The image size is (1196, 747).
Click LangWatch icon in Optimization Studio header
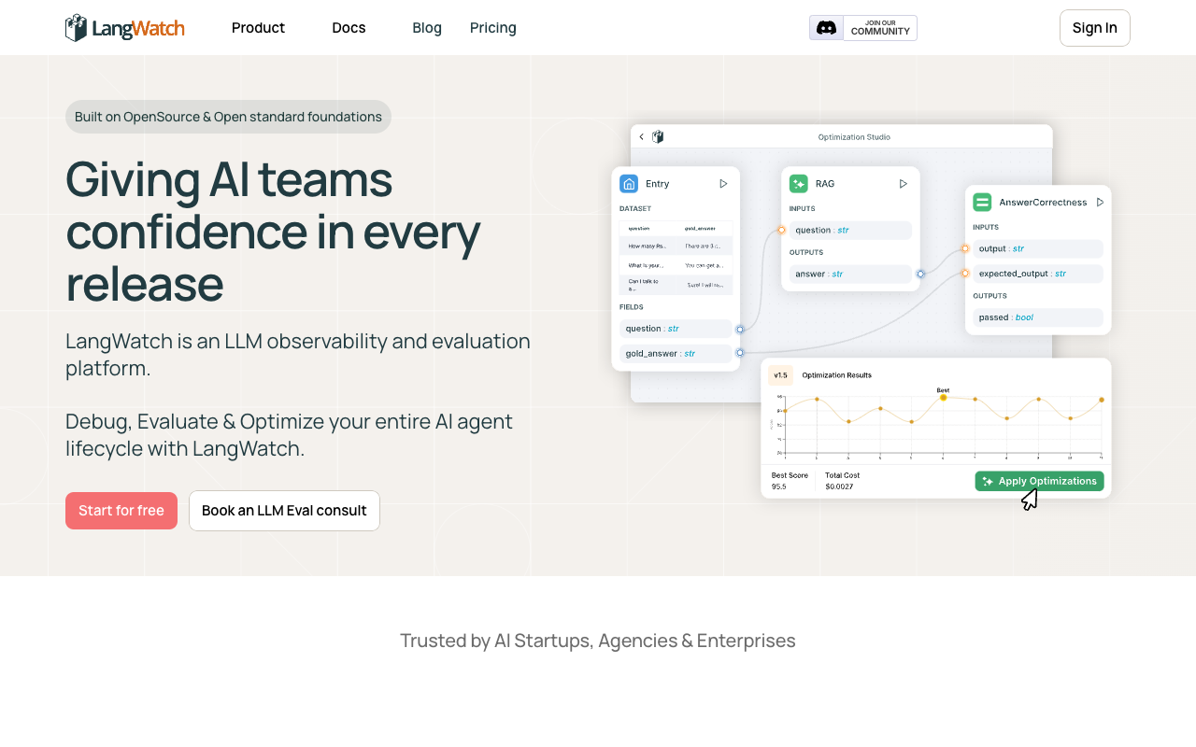(658, 136)
